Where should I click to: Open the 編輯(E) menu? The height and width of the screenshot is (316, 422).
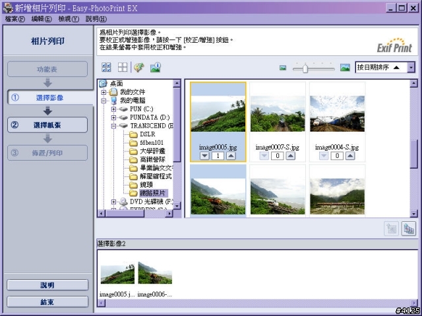(x=42, y=19)
